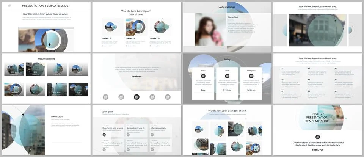Screen dimensions: 364x157
Task: Select the fourth gray circular icon on testimonial slide
Action: coord(152,97)
